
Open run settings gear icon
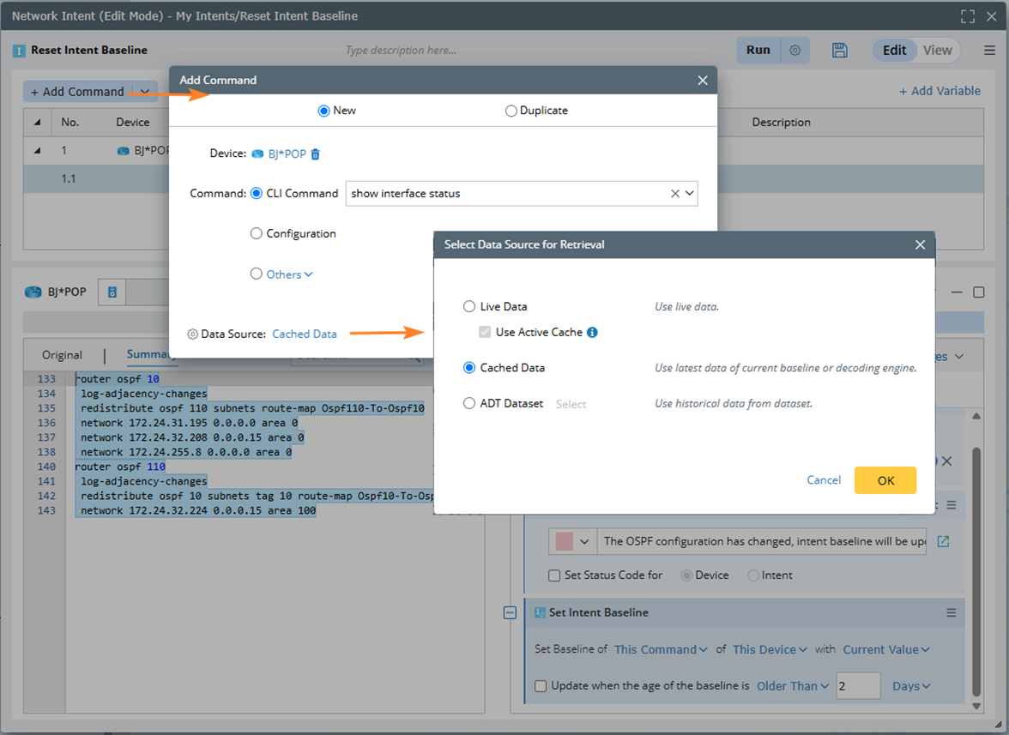[x=795, y=51]
